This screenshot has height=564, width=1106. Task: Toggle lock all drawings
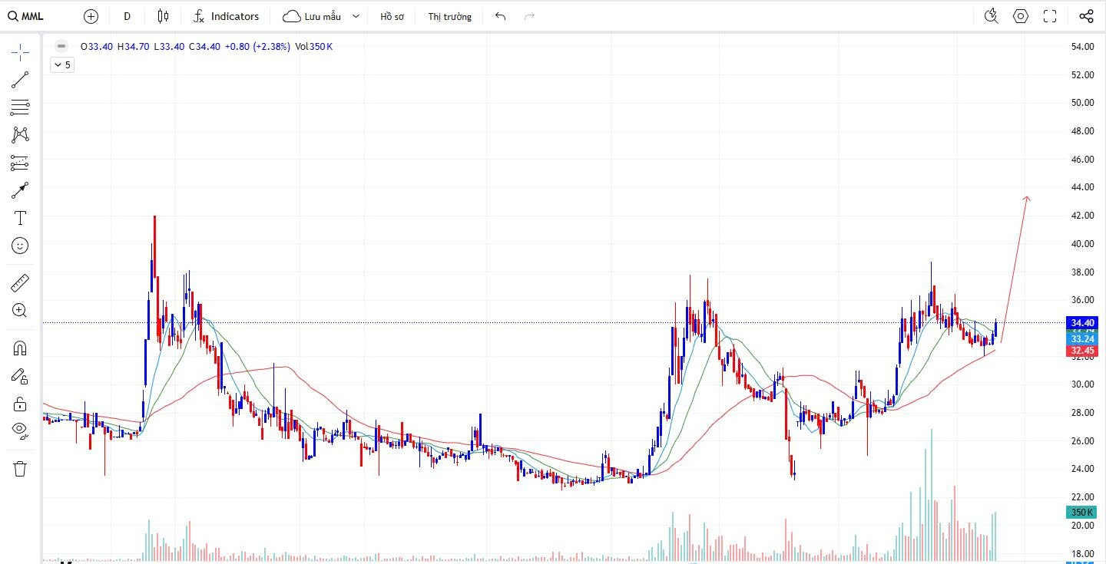click(20, 404)
